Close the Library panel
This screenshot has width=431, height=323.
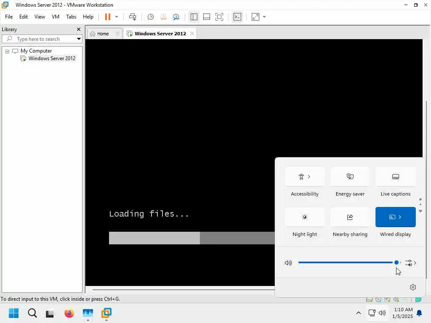(x=79, y=29)
